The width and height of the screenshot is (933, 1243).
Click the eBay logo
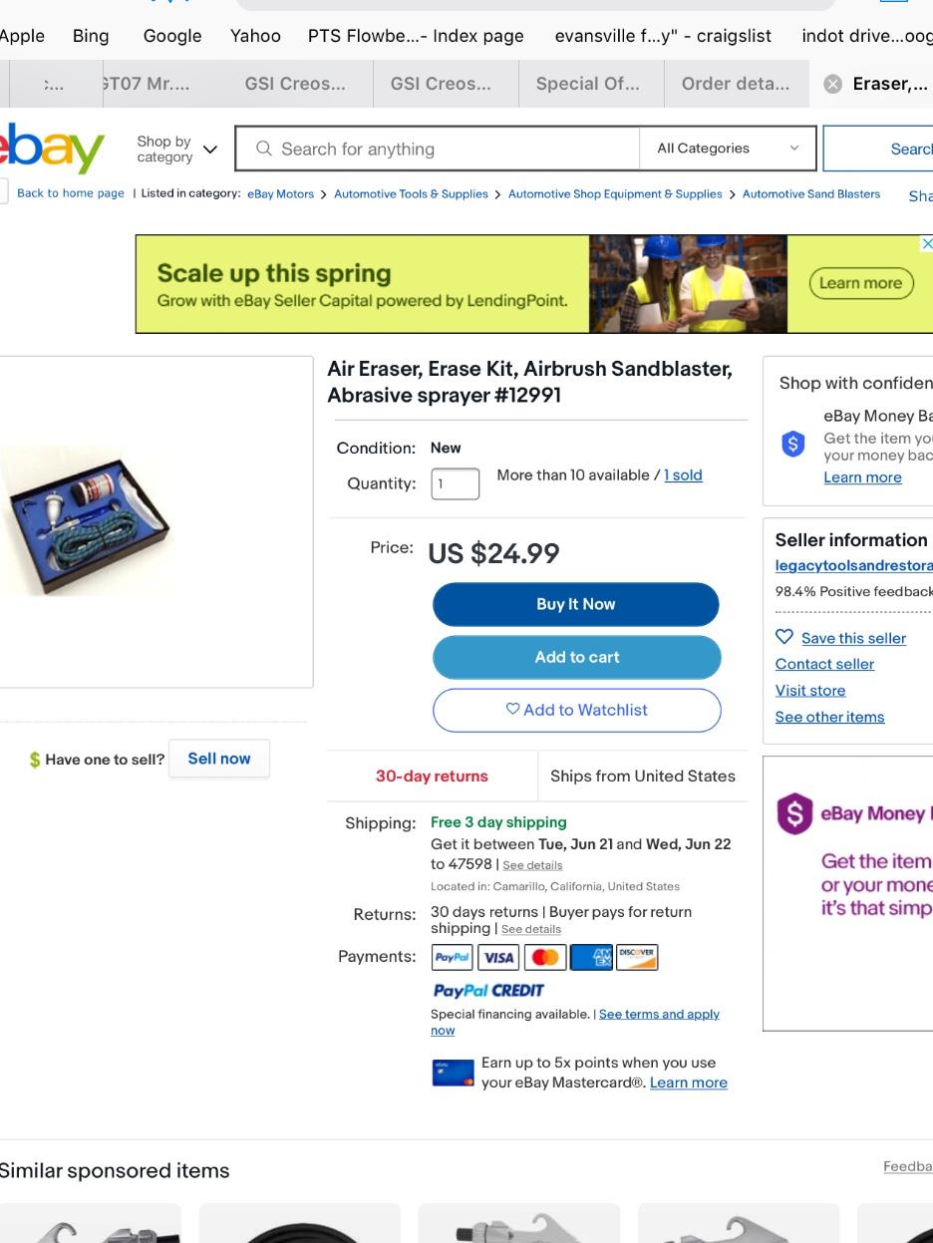52,149
